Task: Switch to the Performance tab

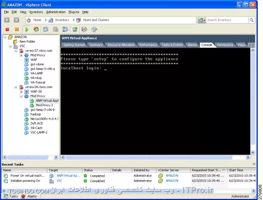Action: [x=148, y=45]
